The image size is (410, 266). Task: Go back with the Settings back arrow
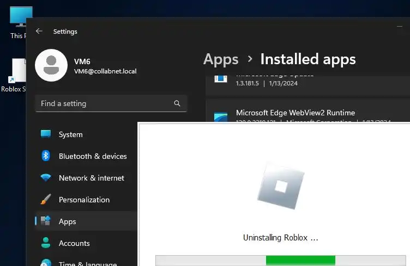(x=39, y=32)
